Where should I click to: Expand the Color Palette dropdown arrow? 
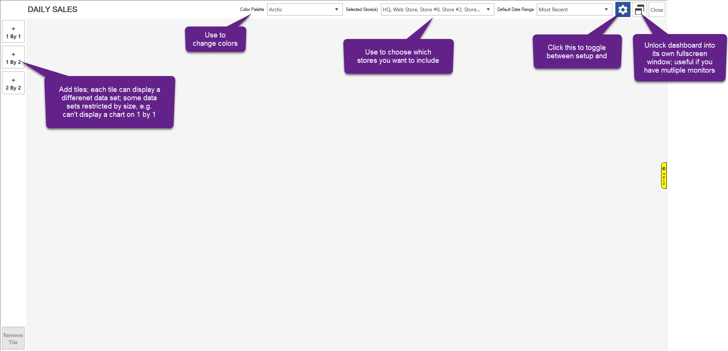[336, 9]
